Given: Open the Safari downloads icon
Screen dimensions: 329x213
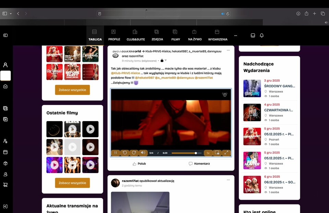Looking at the screenshot, I should [298, 14].
